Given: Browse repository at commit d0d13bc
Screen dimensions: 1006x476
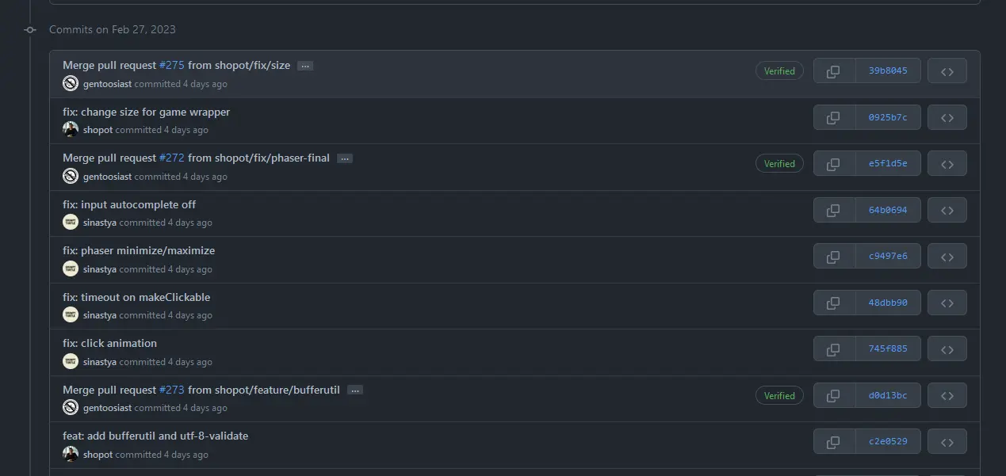Looking at the screenshot, I should pos(947,395).
